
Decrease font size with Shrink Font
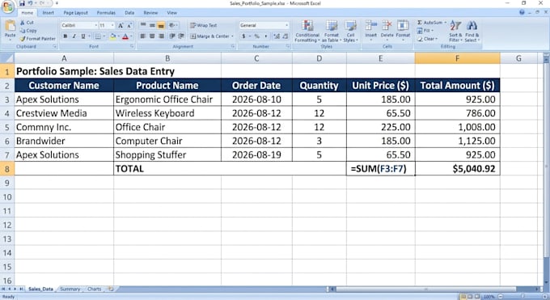coord(129,26)
